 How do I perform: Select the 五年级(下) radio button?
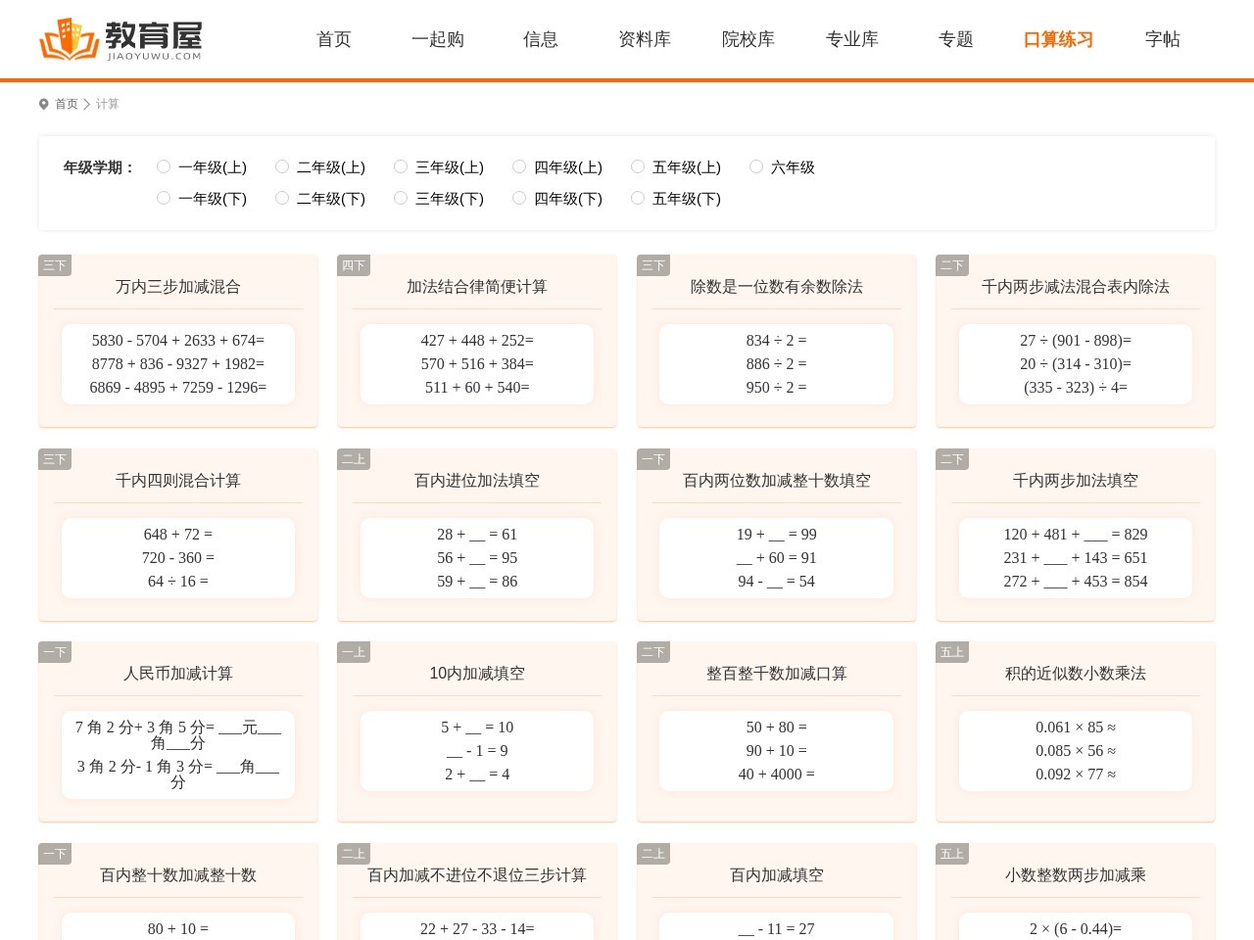[x=638, y=198]
